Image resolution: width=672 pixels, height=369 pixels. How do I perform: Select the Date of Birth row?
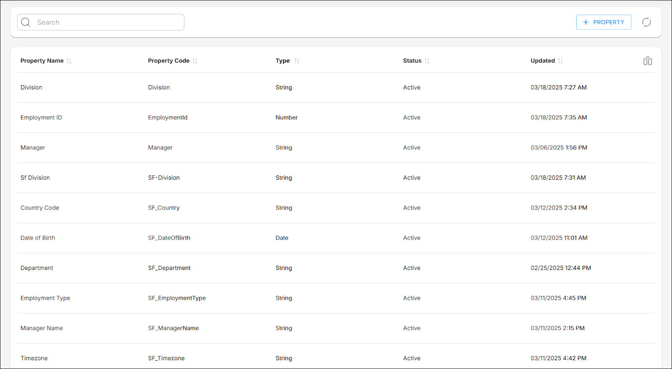(38, 238)
